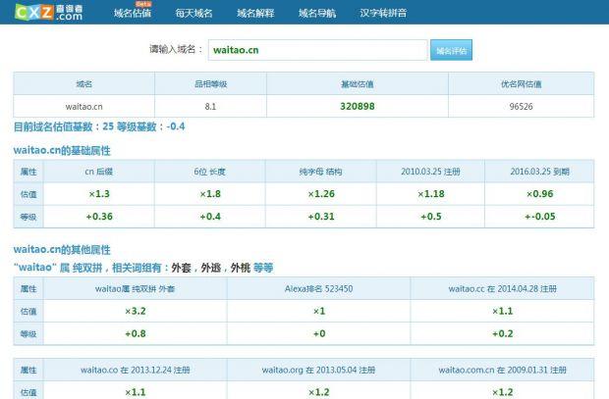This screenshot has height=399, width=609.
Task: Select the +0.5 grade value
Action: coord(431,217)
